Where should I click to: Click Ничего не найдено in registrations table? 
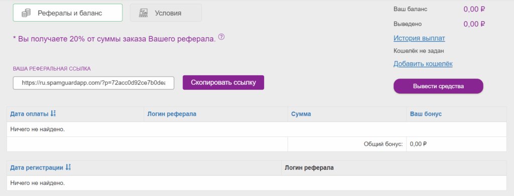pos(37,183)
